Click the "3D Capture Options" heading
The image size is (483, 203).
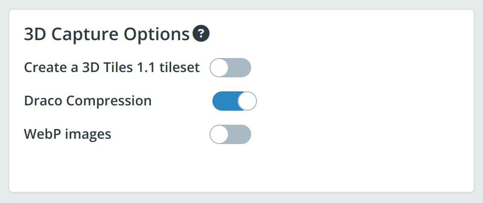click(107, 34)
